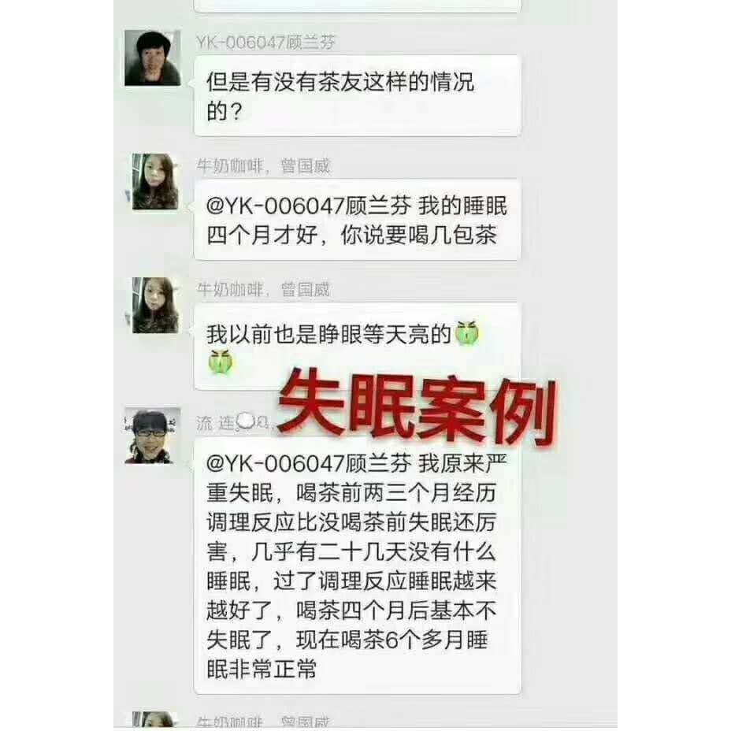Click the green angry emoji on the second line
The width and height of the screenshot is (731, 731).
220,362
